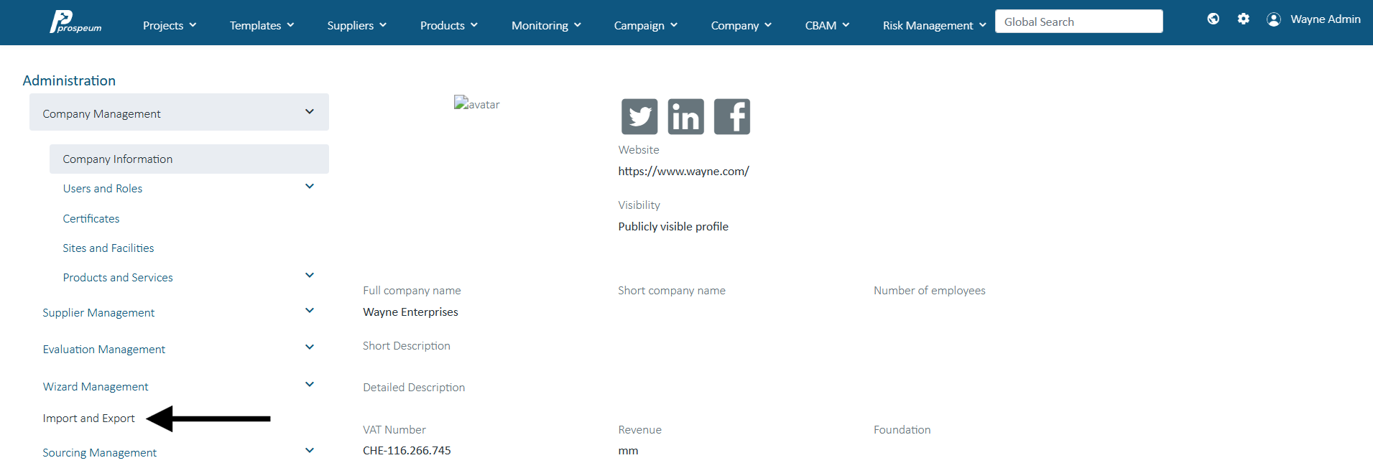Open the Suppliers menu

coord(357,25)
